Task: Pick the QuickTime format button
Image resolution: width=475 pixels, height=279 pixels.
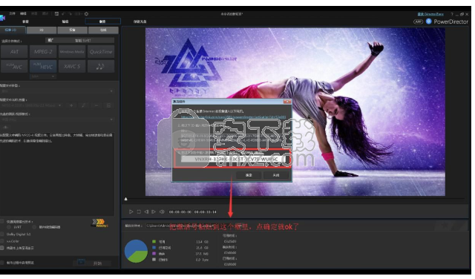Action: (x=101, y=51)
